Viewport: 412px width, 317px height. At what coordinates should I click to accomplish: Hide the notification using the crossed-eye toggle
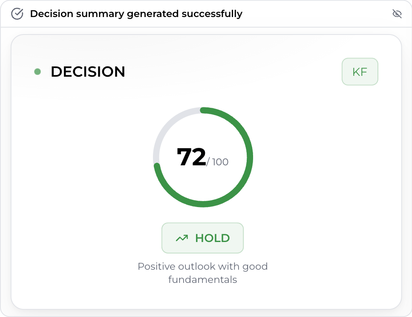coord(397,14)
